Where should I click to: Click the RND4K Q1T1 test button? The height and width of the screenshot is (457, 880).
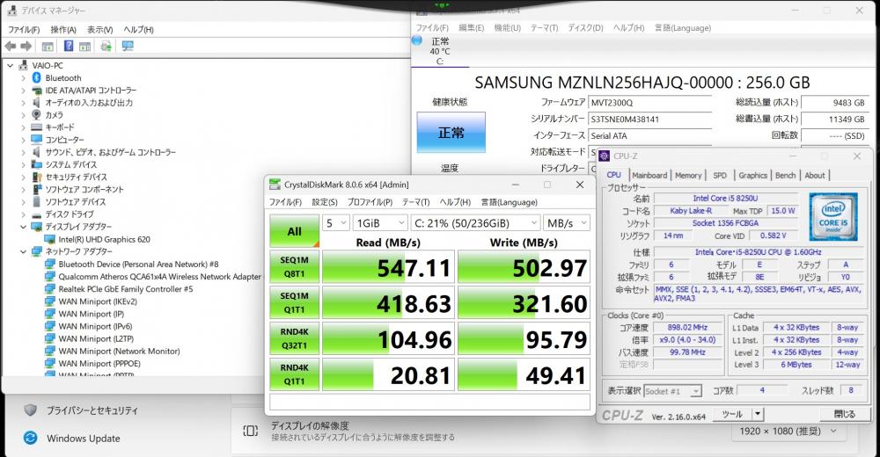click(x=294, y=374)
